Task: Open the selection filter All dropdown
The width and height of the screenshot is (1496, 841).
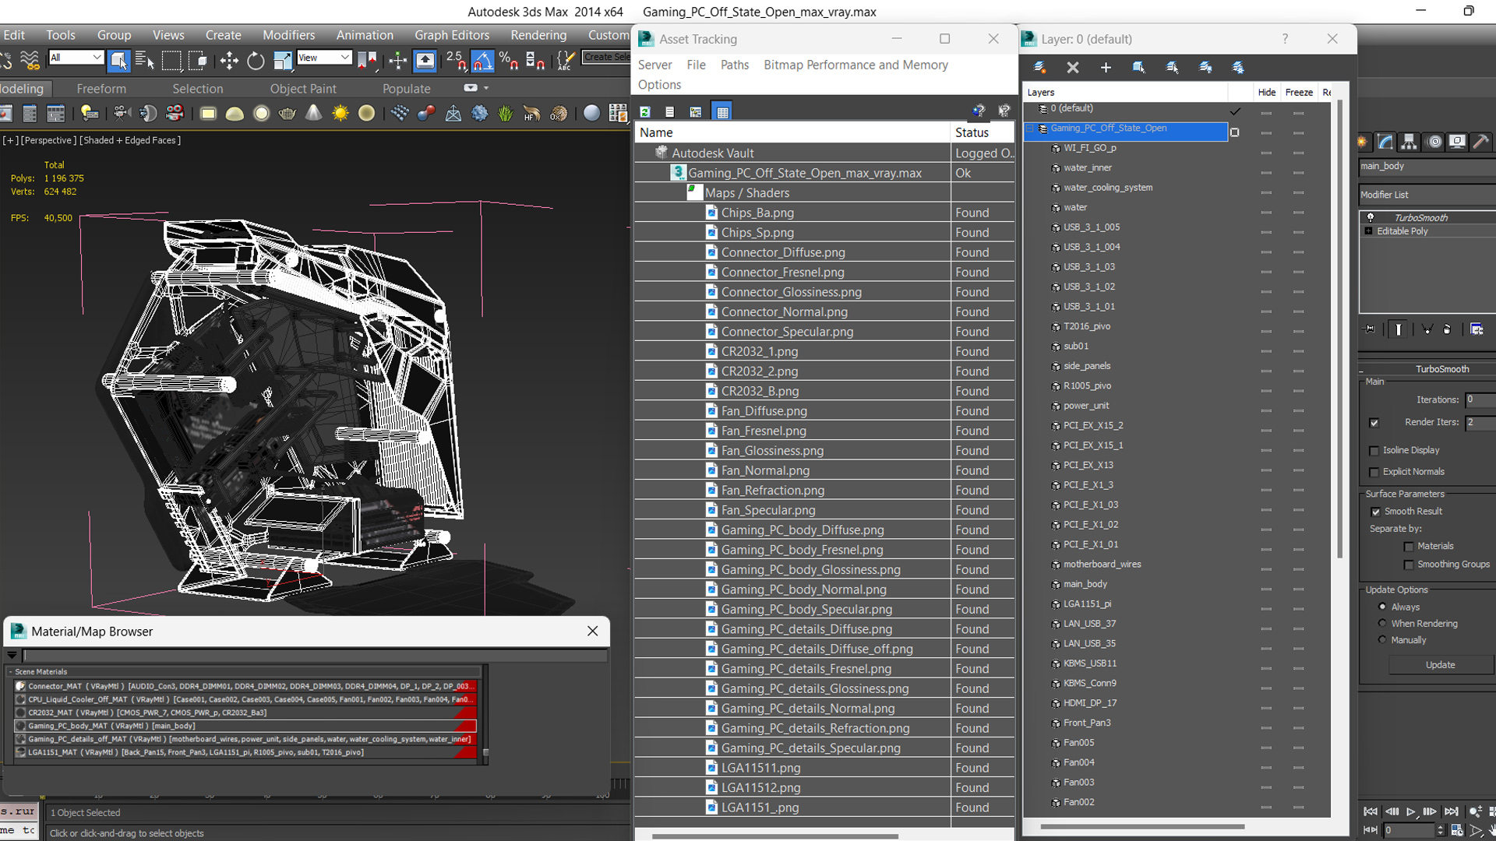Action: coord(76,58)
